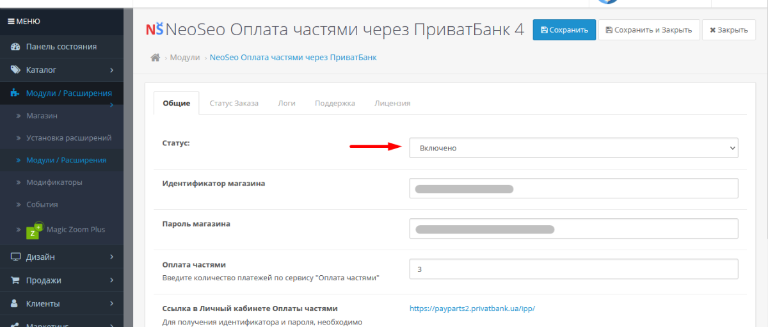This screenshot has width=768, height=327.
Task: Click the blue Сохранить button
Action: (x=564, y=30)
